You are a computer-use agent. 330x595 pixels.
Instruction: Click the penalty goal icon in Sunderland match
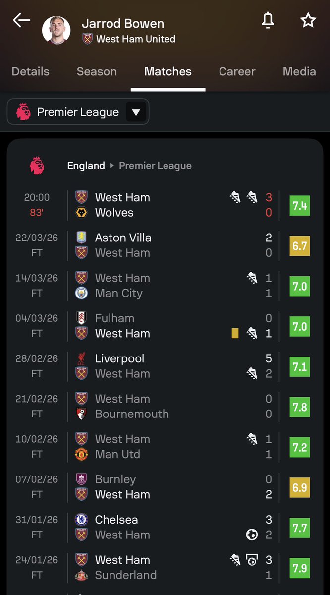coord(252,560)
